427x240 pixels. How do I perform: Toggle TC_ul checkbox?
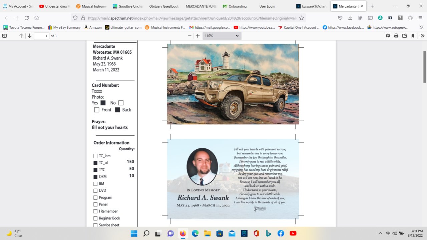[x=95, y=163]
